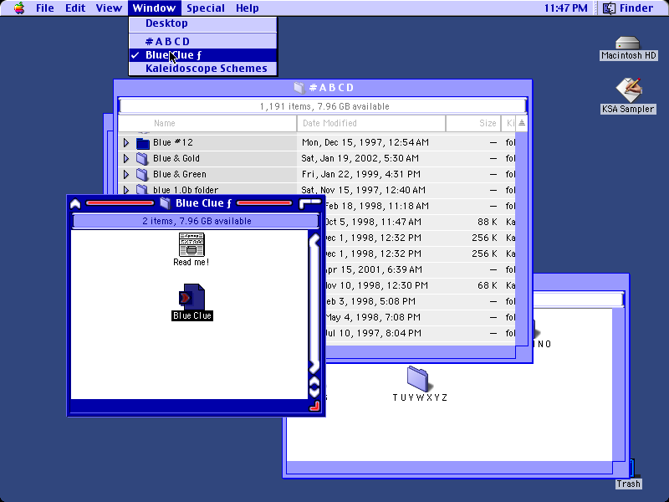
Task: Select the blue 1.0b folder icon
Action: click(x=142, y=190)
